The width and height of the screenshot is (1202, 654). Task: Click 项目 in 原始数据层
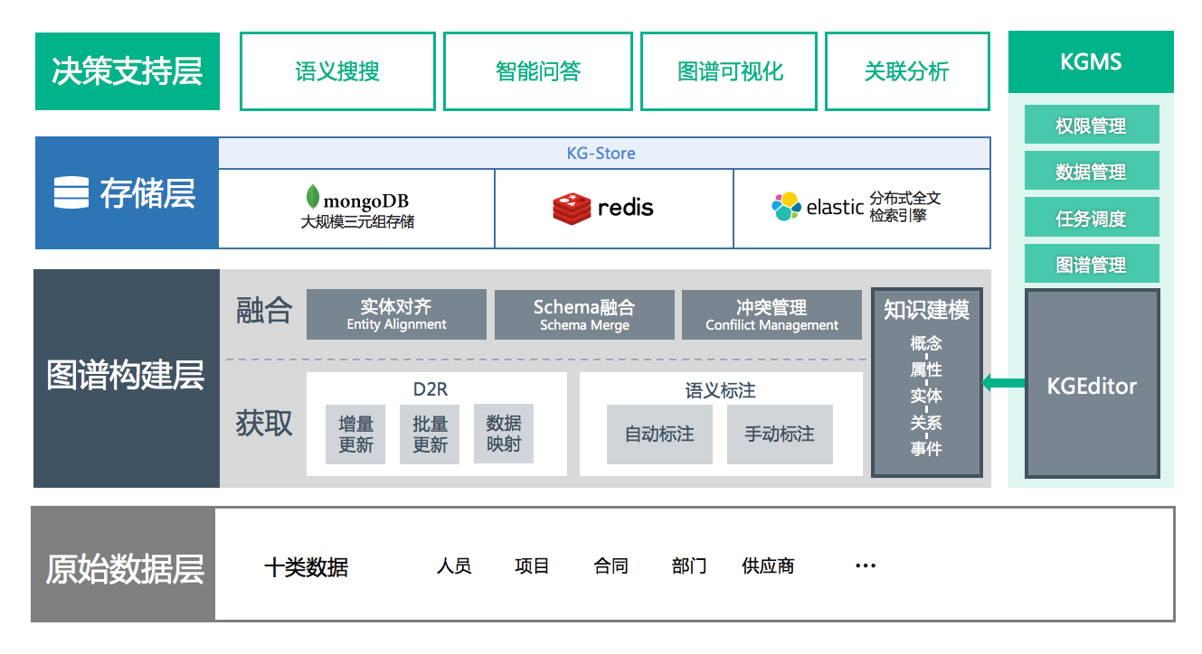[x=532, y=566]
